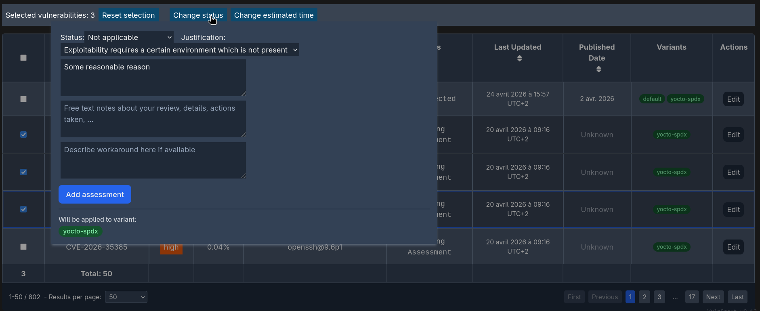
Task: Open Change status panel
Action: click(198, 15)
